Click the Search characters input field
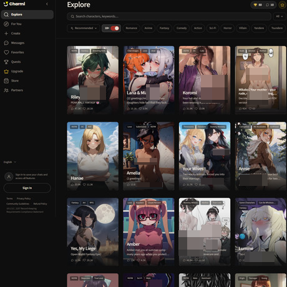 click(x=169, y=16)
